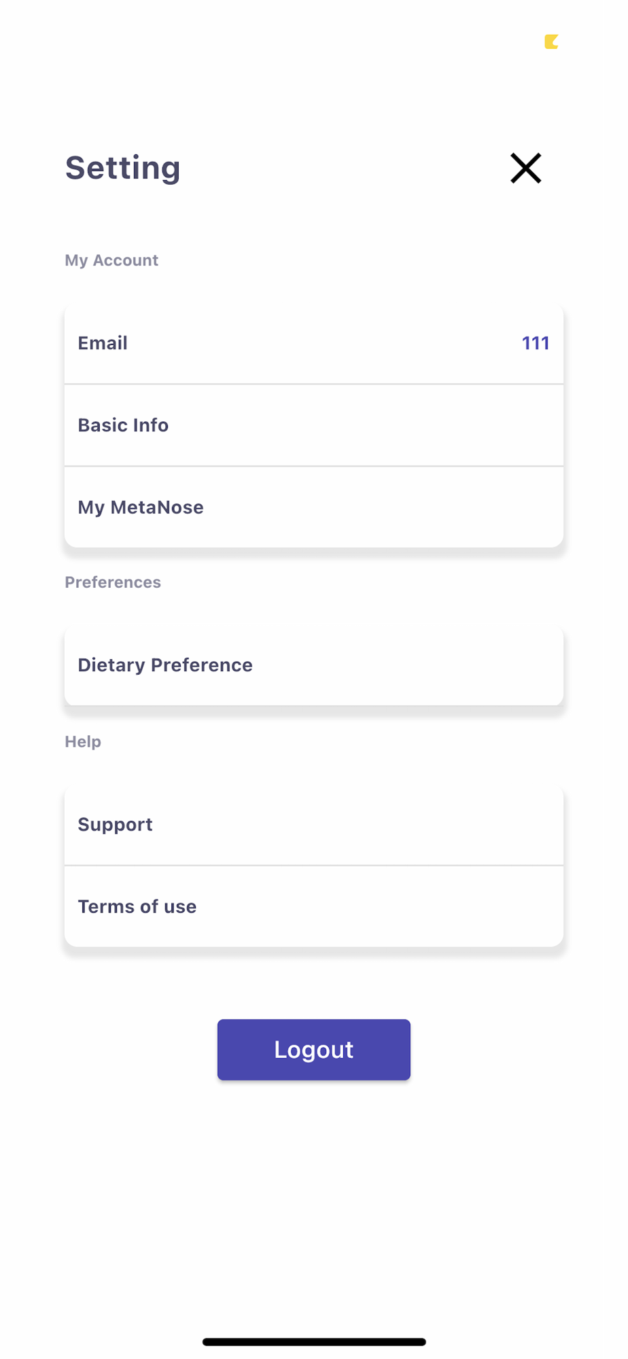The height and width of the screenshot is (1359, 628).
Task: Tap the home indicator bar at the bottom
Action: pyautogui.click(x=313, y=1342)
